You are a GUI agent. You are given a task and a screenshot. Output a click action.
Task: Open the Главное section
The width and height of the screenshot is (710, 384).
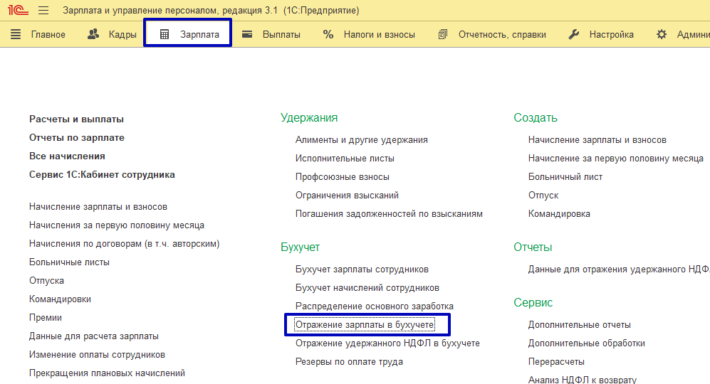pyautogui.click(x=48, y=35)
